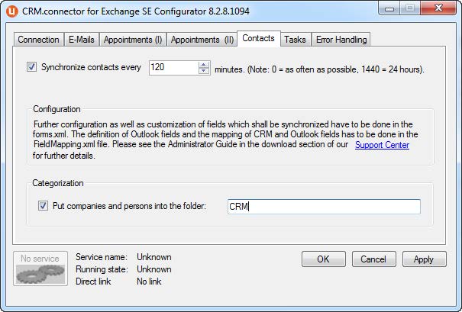Viewport: 462px width, 312px height.
Task: Uncheck Put companies and persons into folder
Action: pos(44,206)
